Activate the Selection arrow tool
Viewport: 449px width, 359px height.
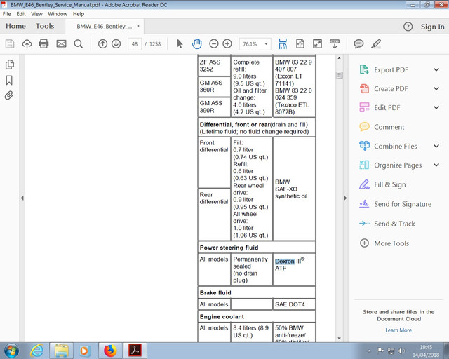pos(180,43)
